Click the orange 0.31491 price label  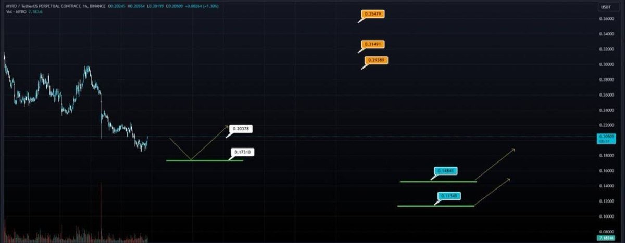click(373, 45)
